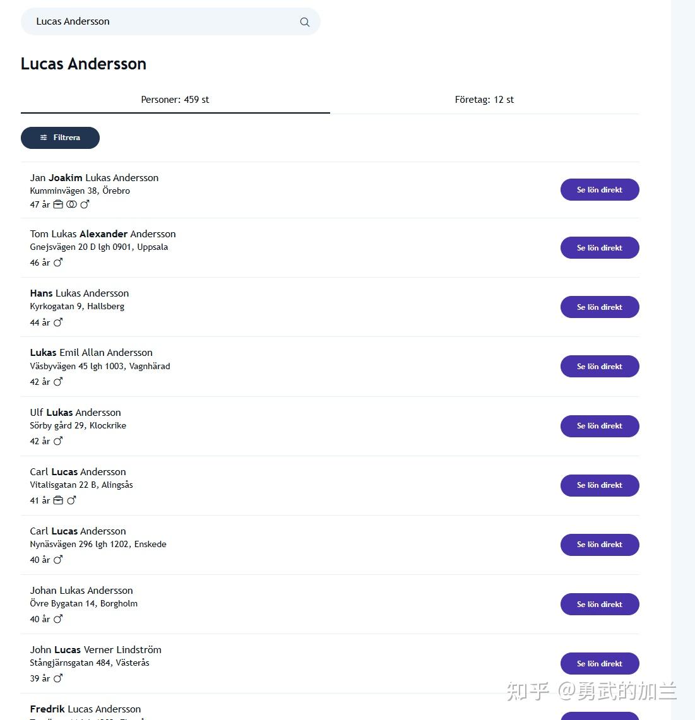This screenshot has height=720, width=695.
Task: Open Fredrik Lucas Andersson's listing
Action: 85,709
